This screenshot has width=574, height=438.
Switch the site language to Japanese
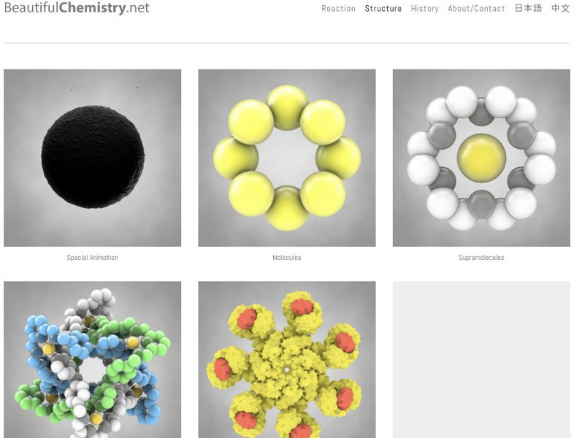(528, 9)
